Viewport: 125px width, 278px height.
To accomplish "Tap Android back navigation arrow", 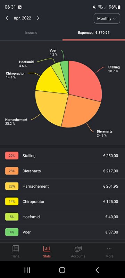I will coord(97,270).
